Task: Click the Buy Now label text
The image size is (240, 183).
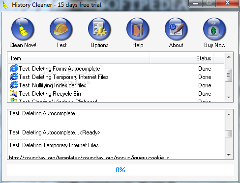Action: pyautogui.click(x=214, y=45)
